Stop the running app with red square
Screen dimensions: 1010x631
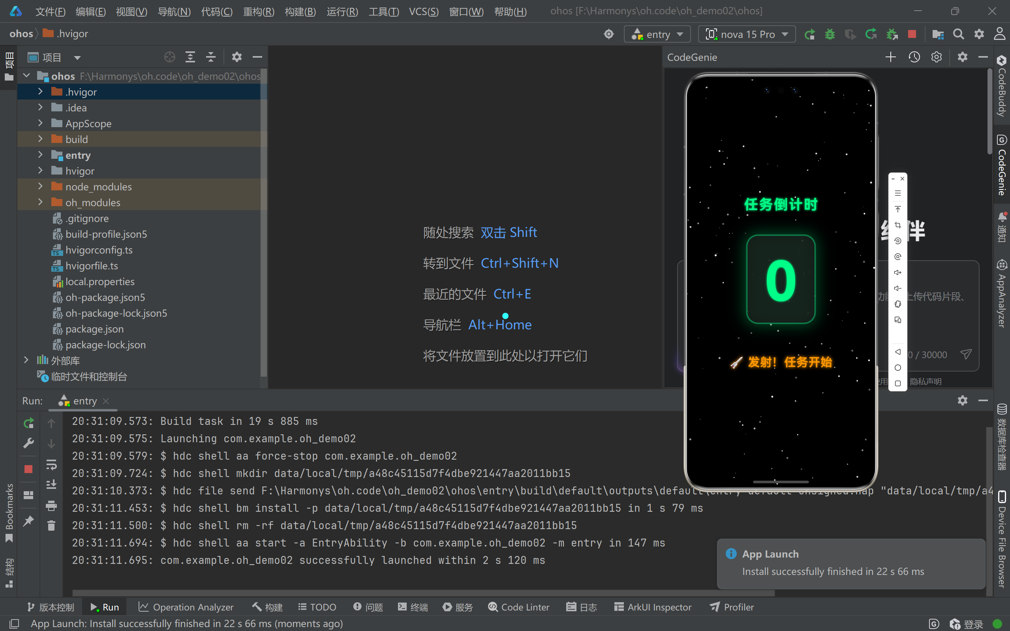(x=912, y=34)
